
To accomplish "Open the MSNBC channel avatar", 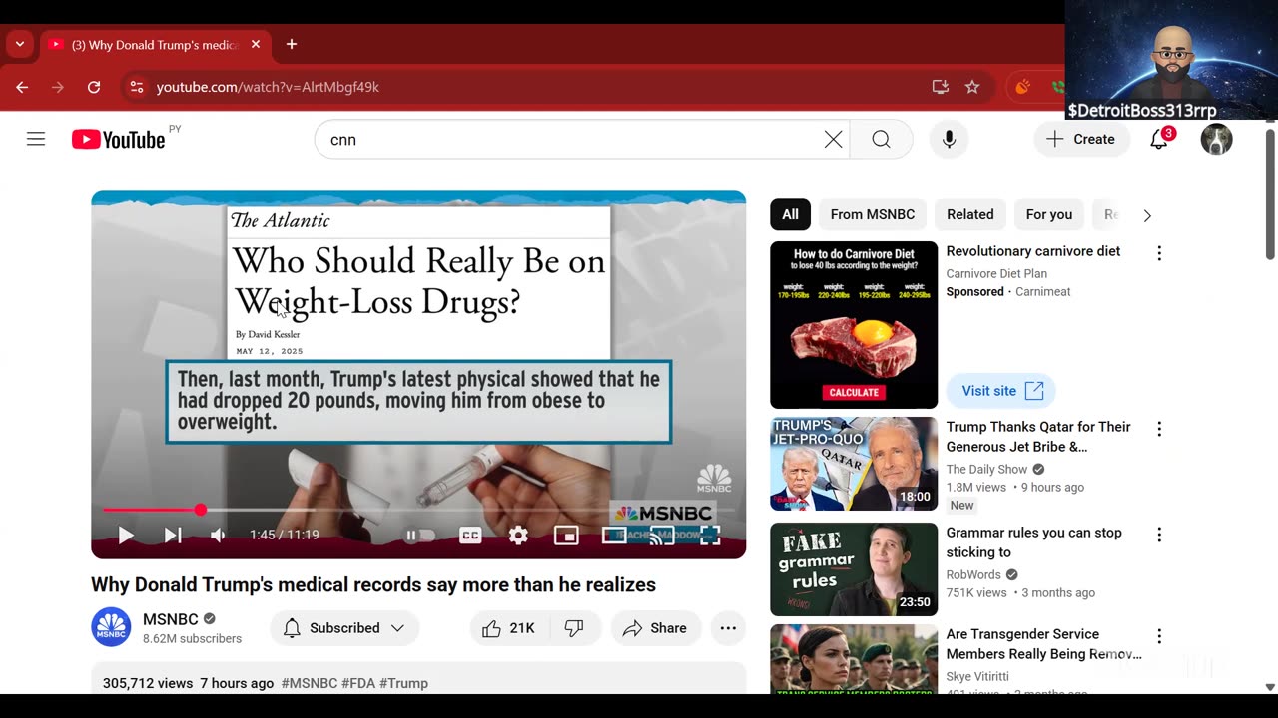I will pos(111,627).
